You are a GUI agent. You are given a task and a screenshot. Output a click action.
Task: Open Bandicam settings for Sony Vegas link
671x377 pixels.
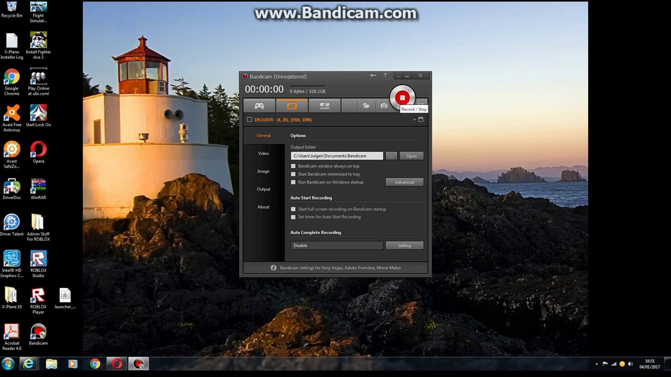(340, 268)
